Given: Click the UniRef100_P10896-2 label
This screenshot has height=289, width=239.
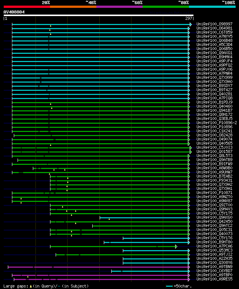Looking at the screenshot, I should (x=217, y=123).
